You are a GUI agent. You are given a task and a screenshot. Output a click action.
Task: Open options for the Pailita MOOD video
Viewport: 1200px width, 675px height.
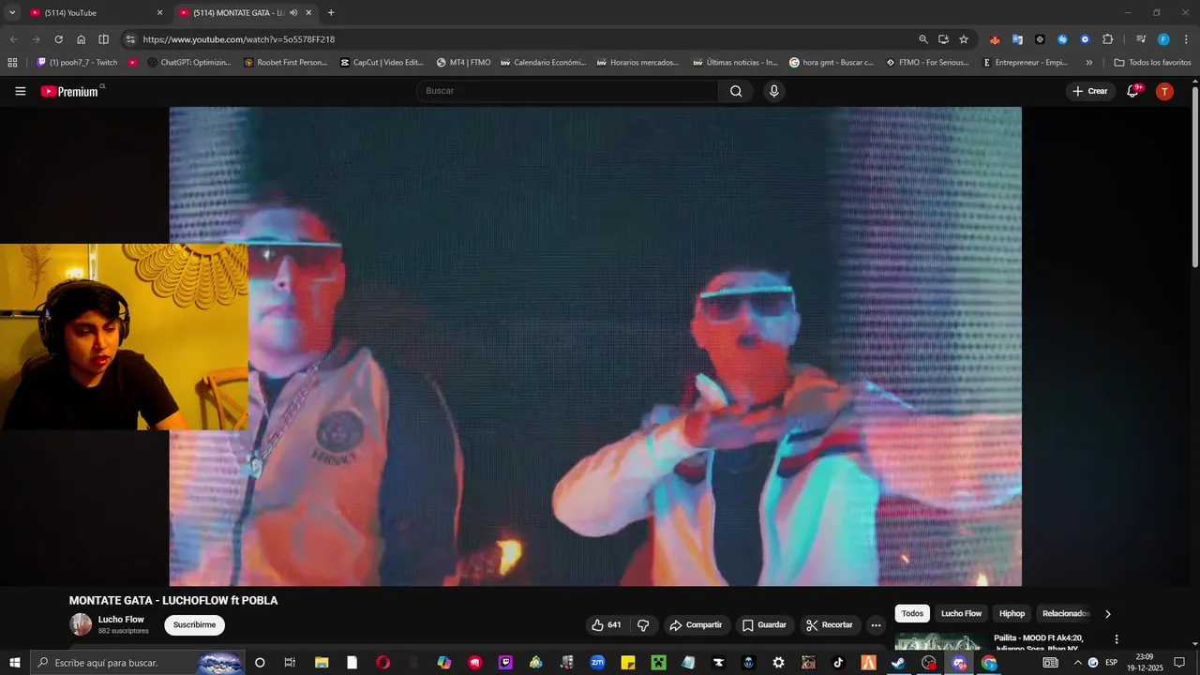point(1116,639)
